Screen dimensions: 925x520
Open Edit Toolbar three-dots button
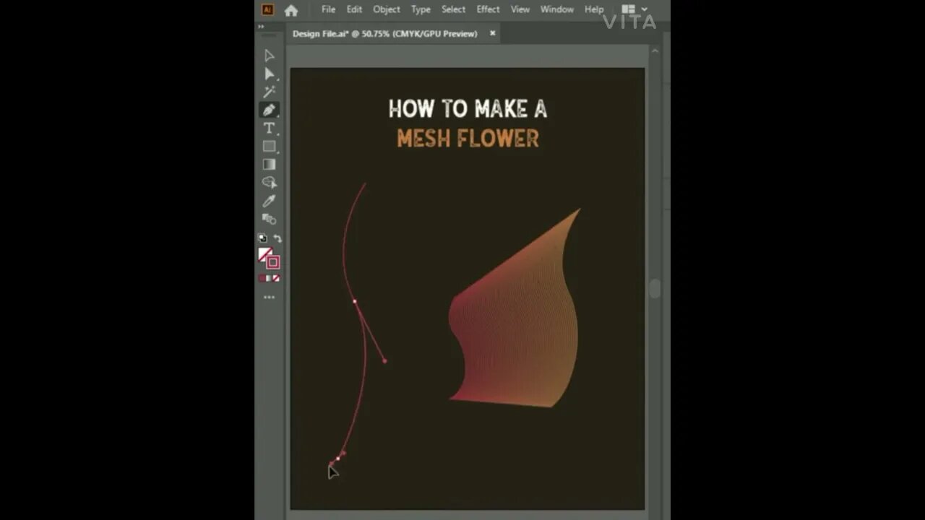point(269,297)
